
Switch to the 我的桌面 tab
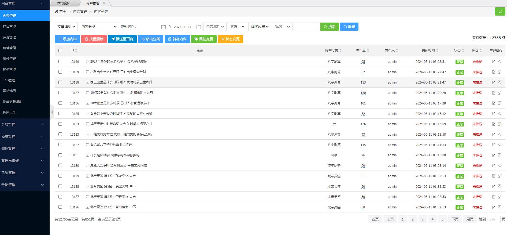[x=64, y=3]
